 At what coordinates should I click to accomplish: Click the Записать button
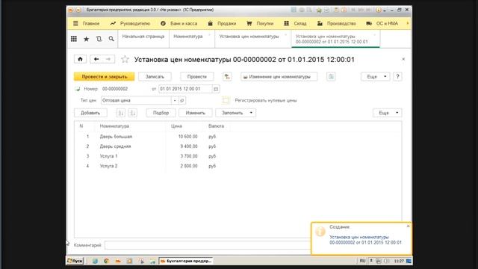click(x=155, y=76)
